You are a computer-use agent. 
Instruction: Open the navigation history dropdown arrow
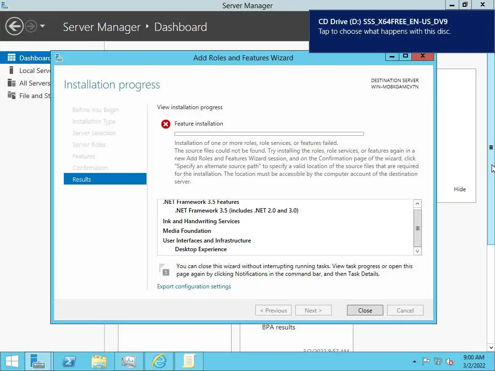pyautogui.click(x=43, y=26)
